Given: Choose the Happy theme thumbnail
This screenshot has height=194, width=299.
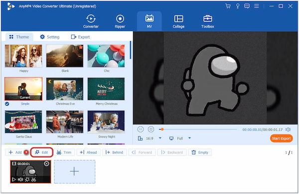Looking at the screenshot, I should (x=23, y=56).
